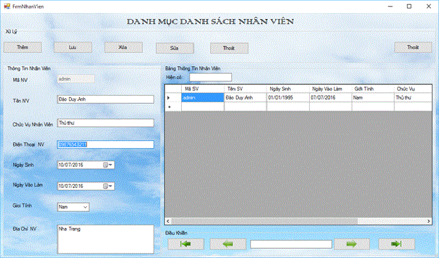
Task: Click the Lưu button
Action: pyautogui.click(x=73, y=47)
